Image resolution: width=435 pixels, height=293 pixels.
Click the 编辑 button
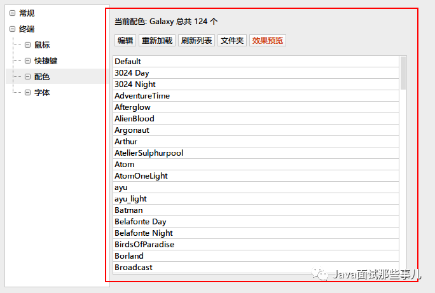[125, 41]
